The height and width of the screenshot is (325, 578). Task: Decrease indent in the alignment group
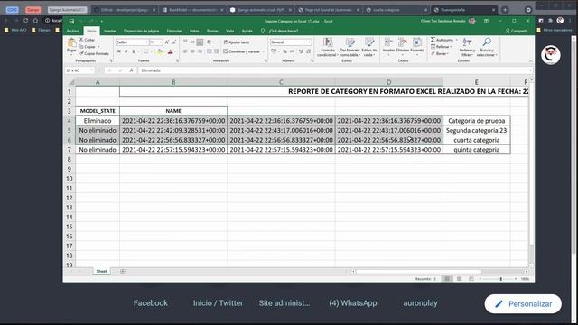209,51
